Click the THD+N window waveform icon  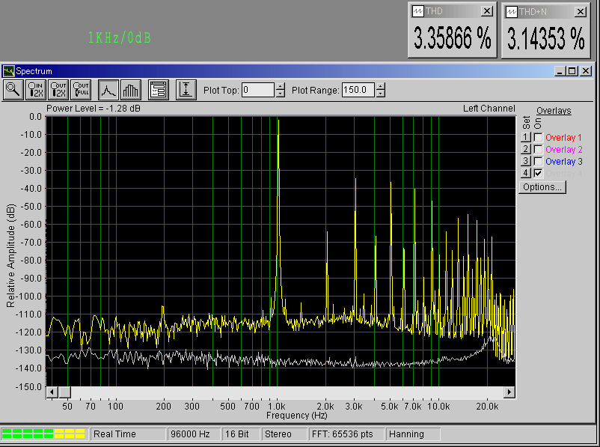(x=511, y=12)
